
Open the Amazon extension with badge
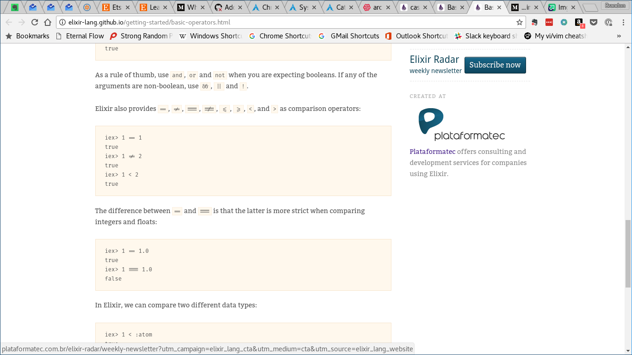pyautogui.click(x=579, y=23)
